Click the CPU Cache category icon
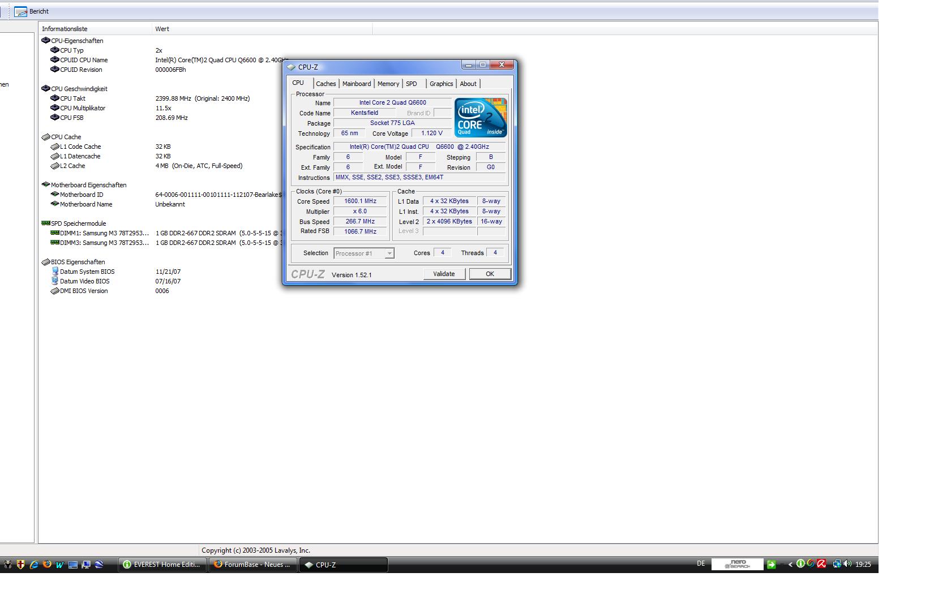 tap(46, 137)
